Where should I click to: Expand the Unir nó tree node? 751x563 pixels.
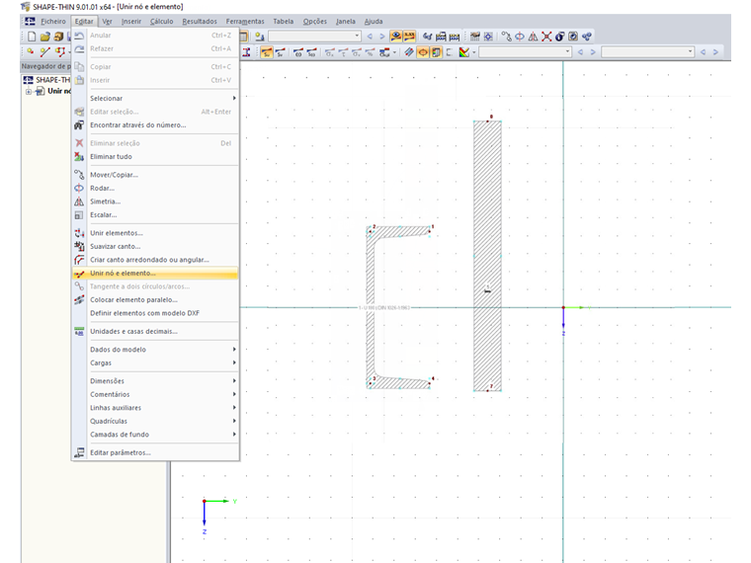(x=29, y=91)
